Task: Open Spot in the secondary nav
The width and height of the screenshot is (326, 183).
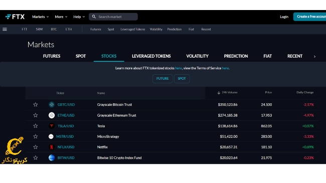Action: point(111,29)
